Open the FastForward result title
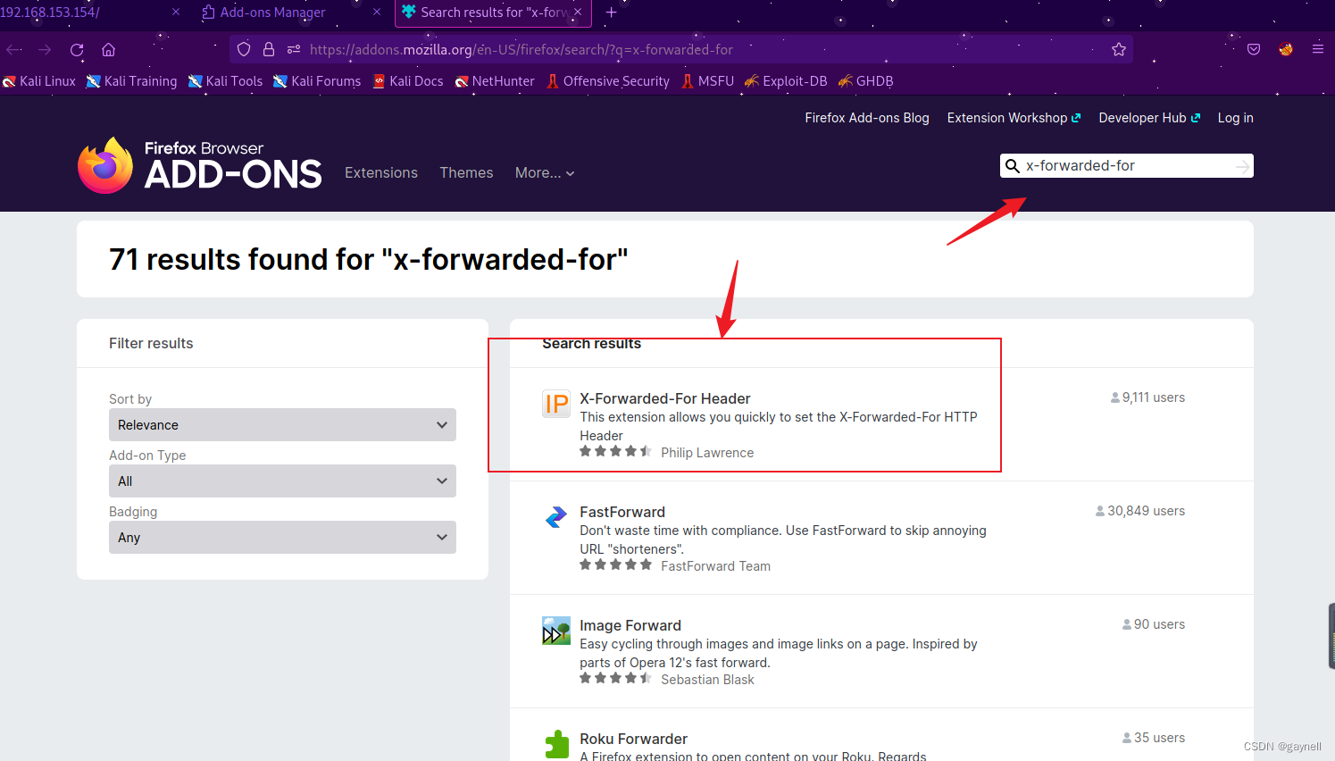Screen dimensions: 1335x761 (x=622, y=512)
